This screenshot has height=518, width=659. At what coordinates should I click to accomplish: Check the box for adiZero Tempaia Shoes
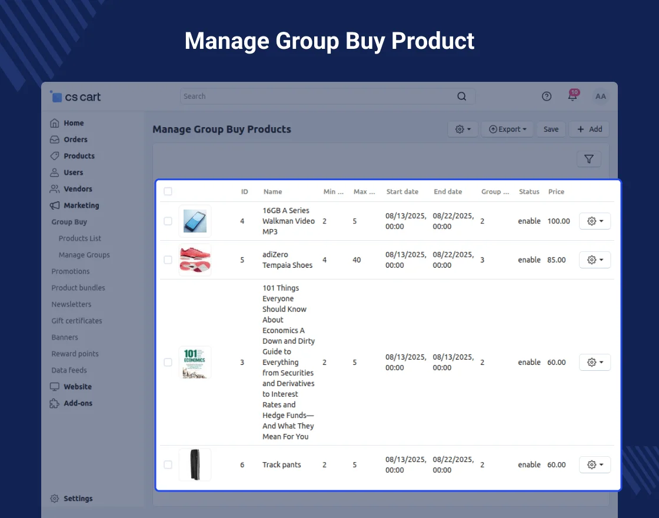pyautogui.click(x=168, y=260)
